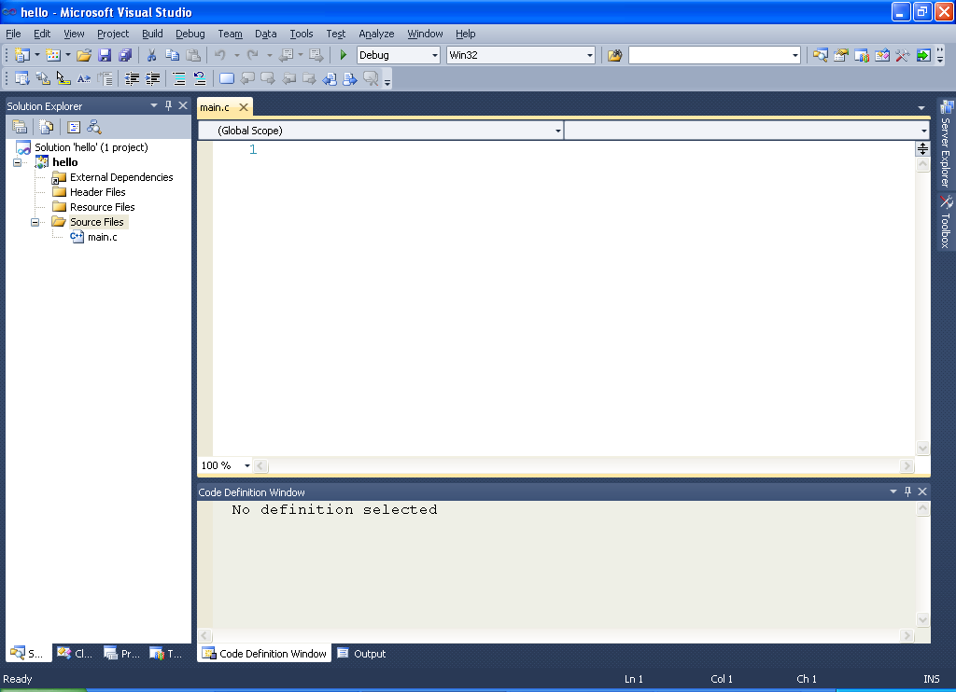
Task: Click the Paste clipboard icon
Action: coord(193,55)
